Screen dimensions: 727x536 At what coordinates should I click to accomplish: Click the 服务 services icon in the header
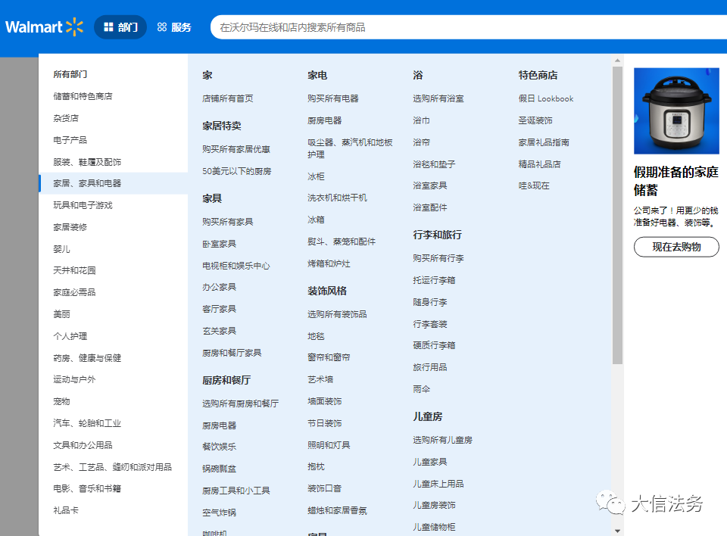161,26
